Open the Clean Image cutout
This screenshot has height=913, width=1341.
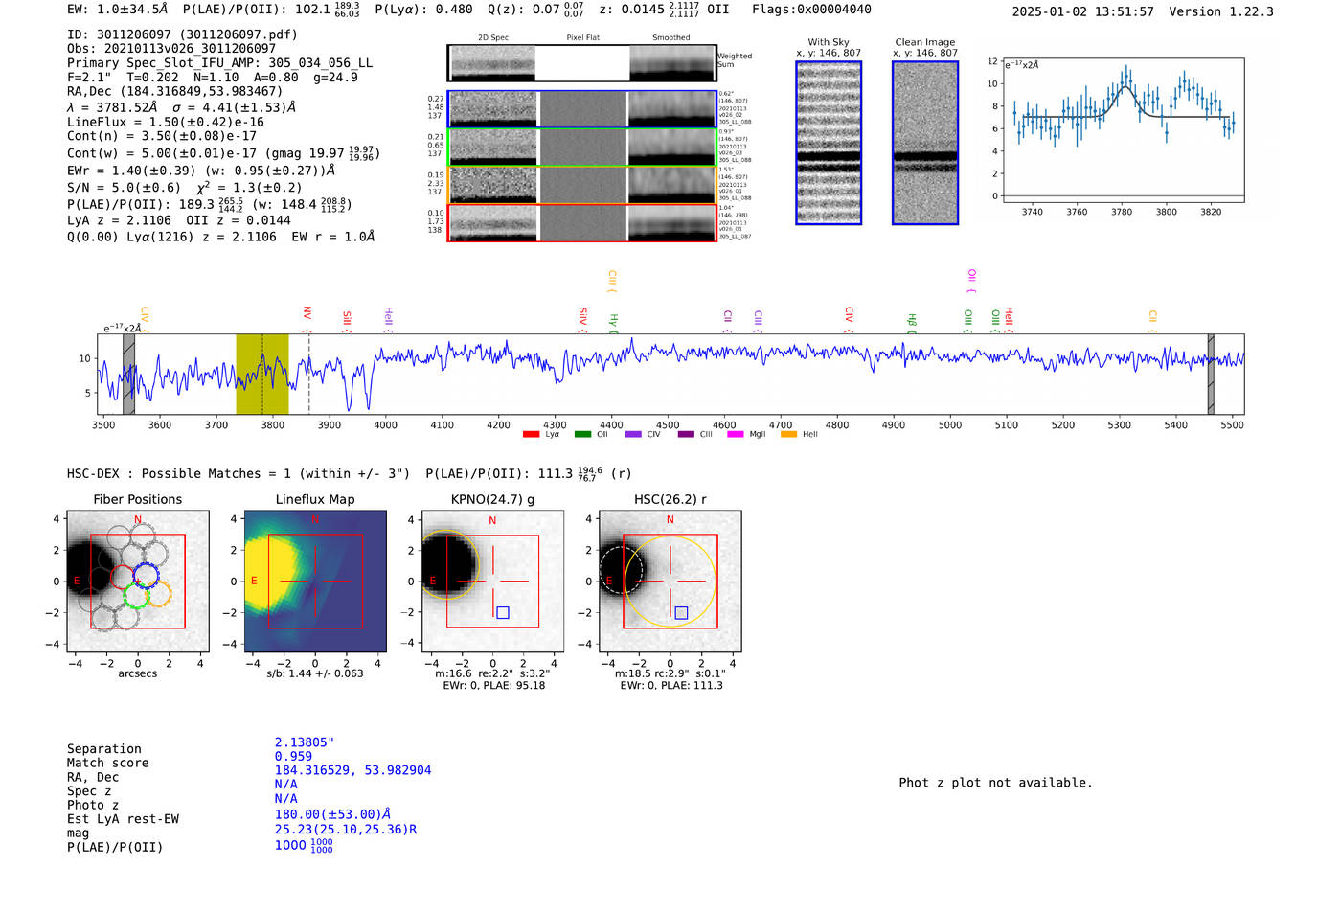tap(925, 143)
